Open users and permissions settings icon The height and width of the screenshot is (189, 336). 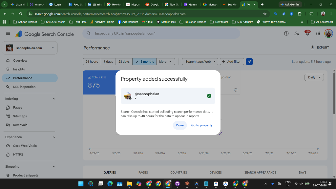[297, 33]
